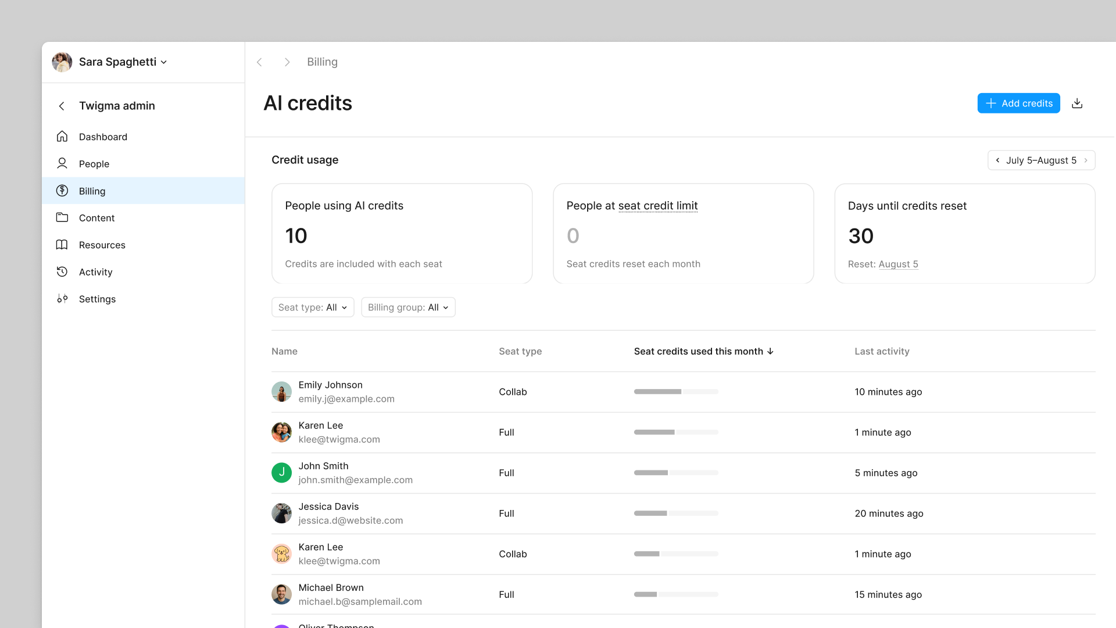The height and width of the screenshot is (628, 1116).
Task: Select the People section icon
Action: (x=62, y=163)
